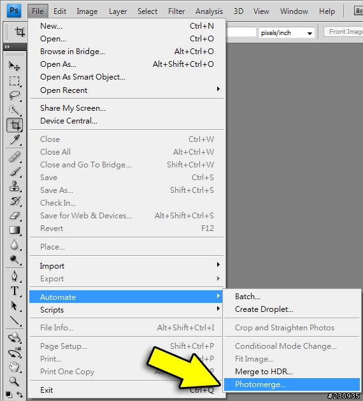Select the Zoom tool

14,381
